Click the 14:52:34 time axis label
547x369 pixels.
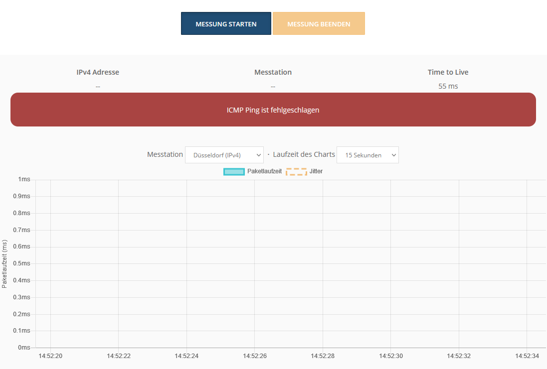click(x=527, y=356)
